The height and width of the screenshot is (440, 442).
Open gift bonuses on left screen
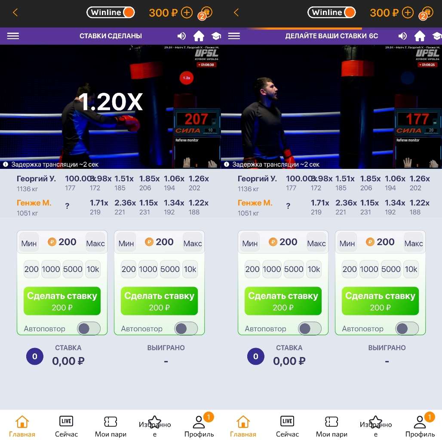tap(205, 13)
